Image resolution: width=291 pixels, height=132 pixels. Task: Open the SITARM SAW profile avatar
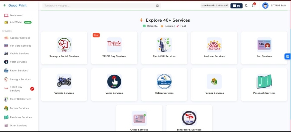tap(265, 6)
